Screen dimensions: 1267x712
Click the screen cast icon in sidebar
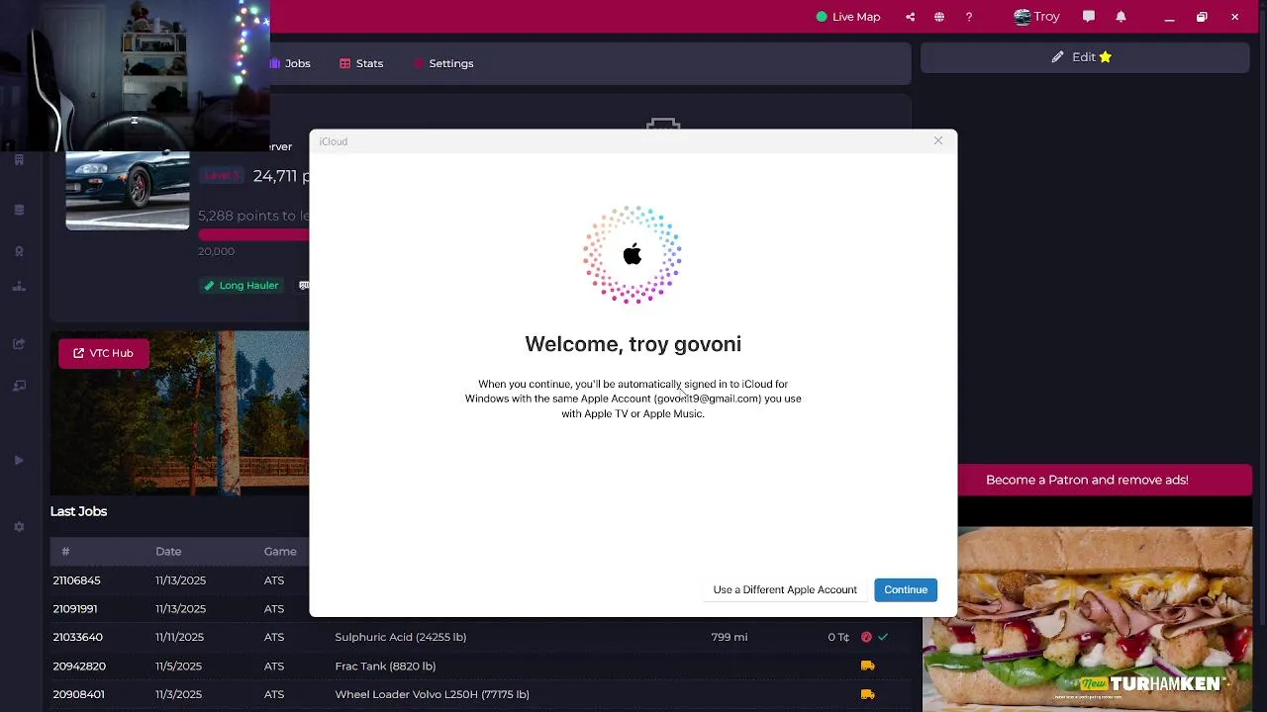pos(18,386)
